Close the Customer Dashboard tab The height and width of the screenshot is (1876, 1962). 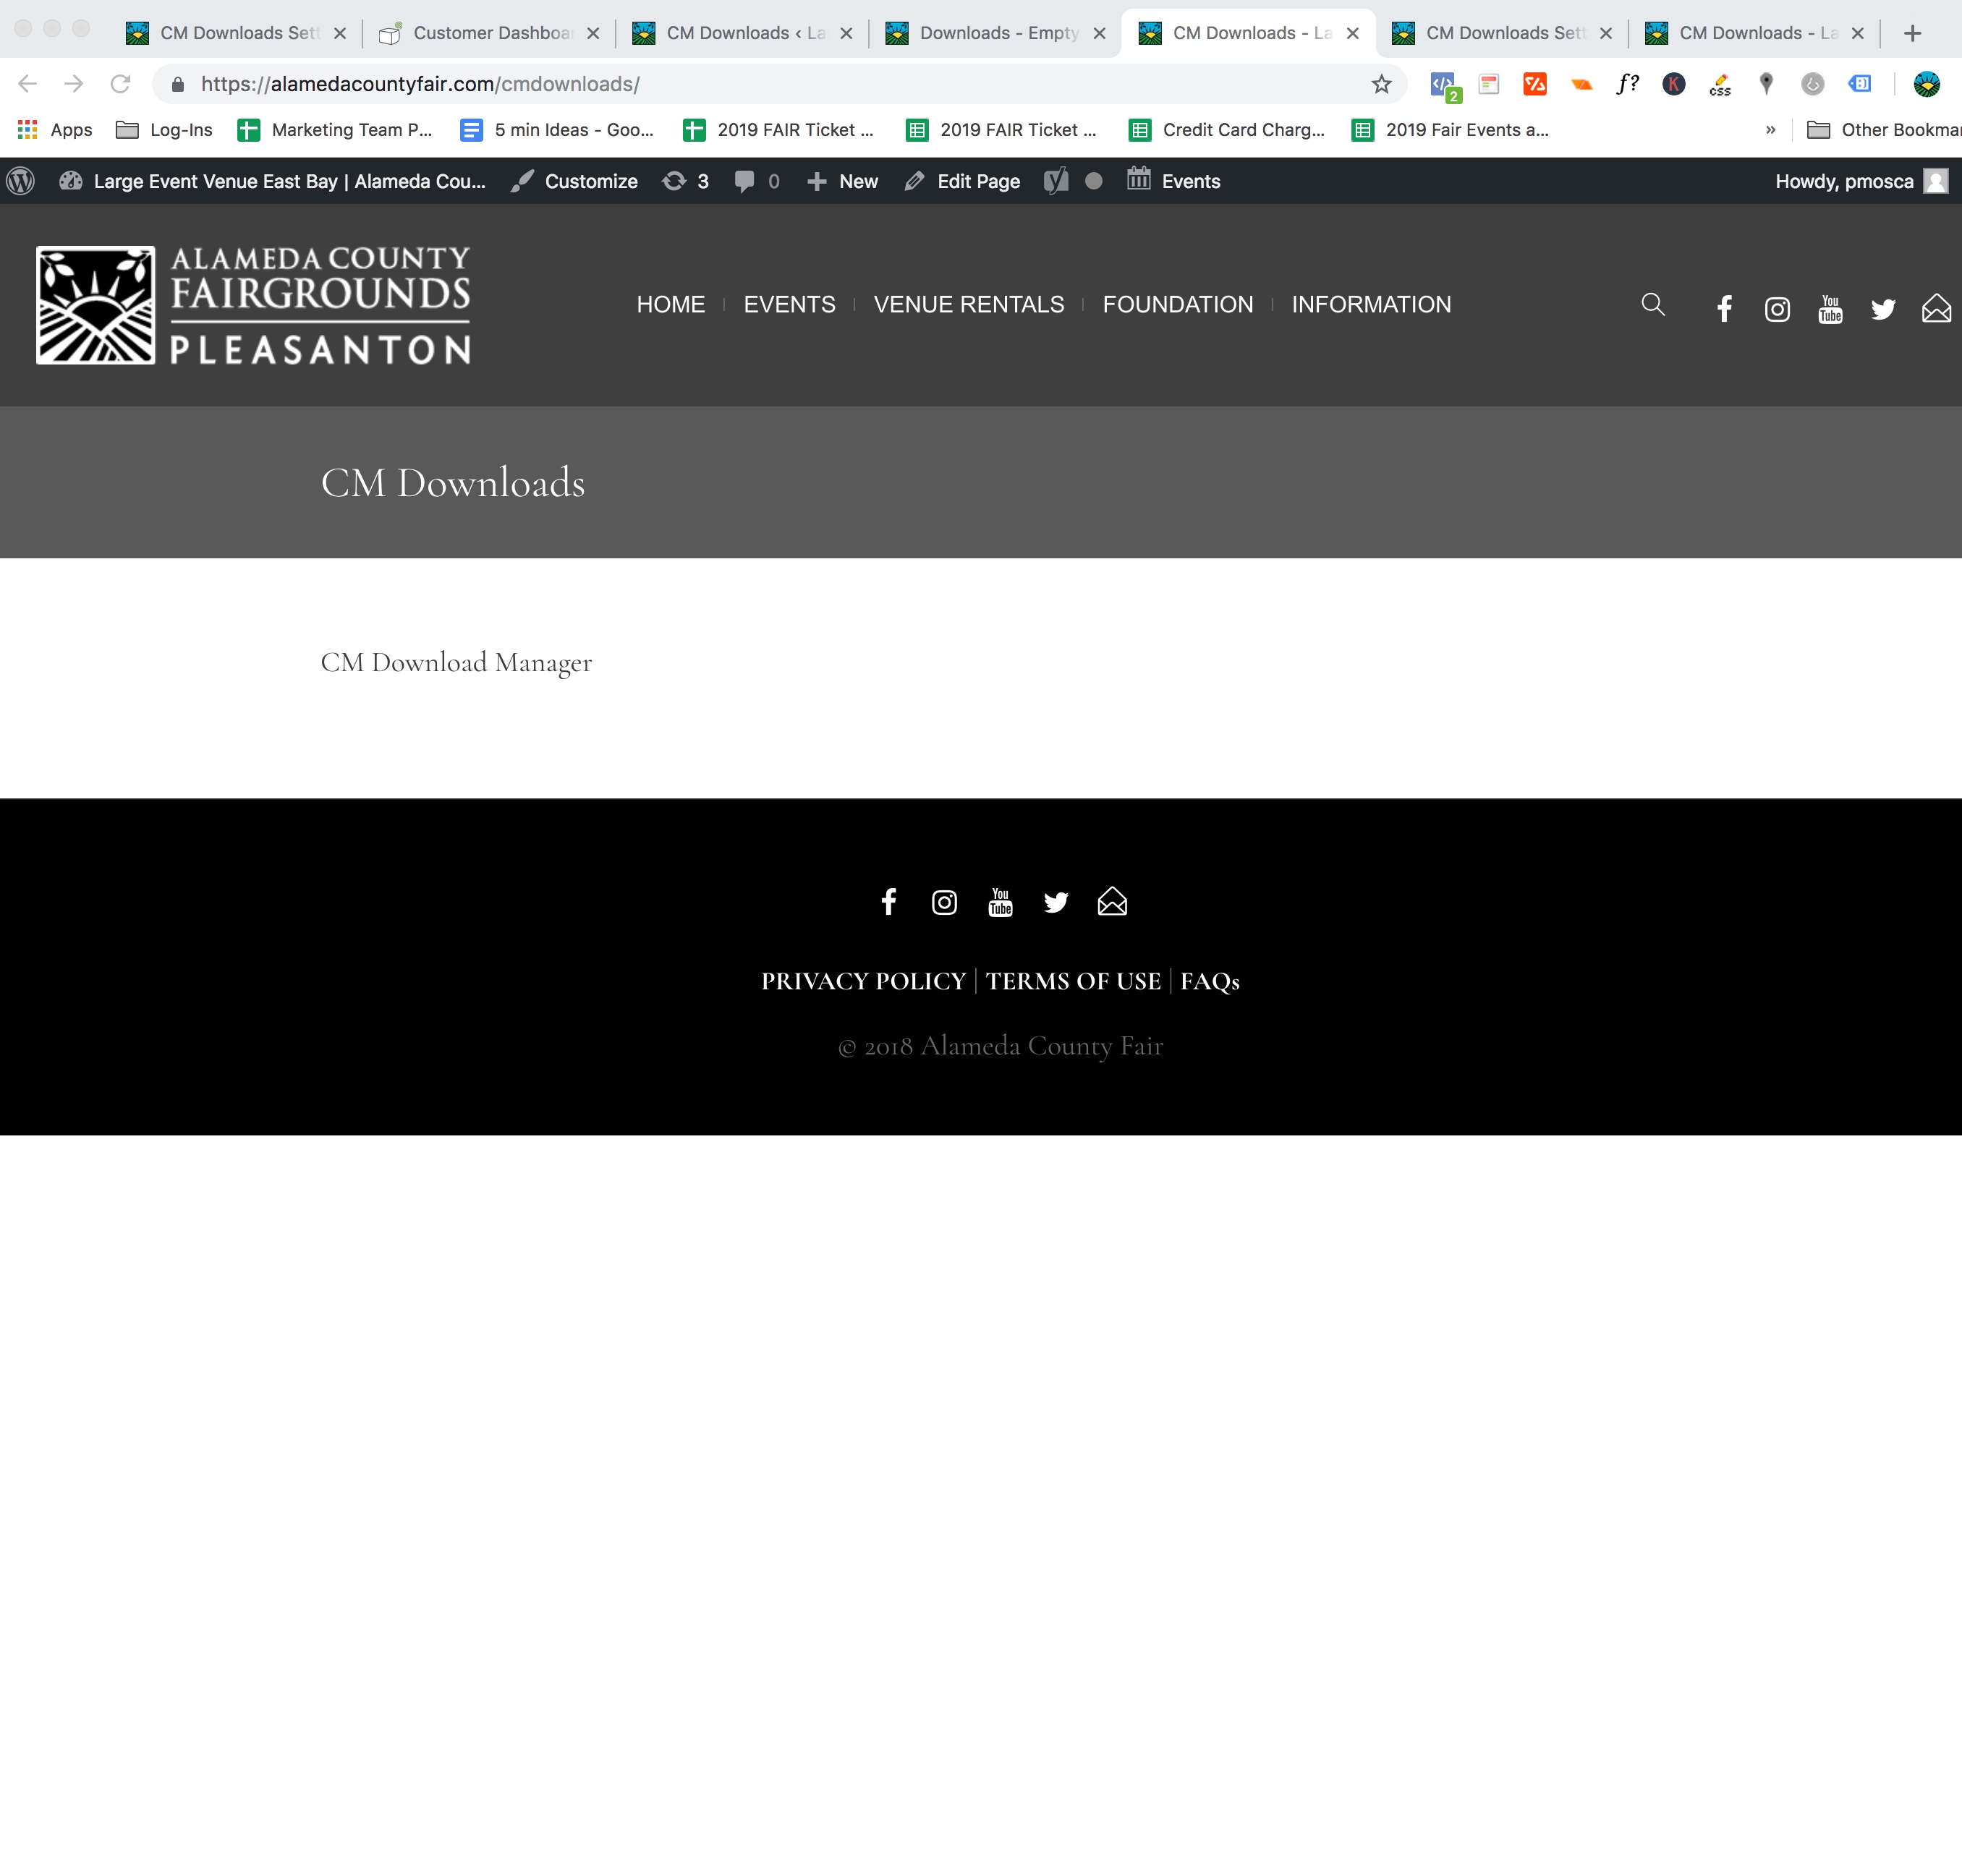pos(593,33)
